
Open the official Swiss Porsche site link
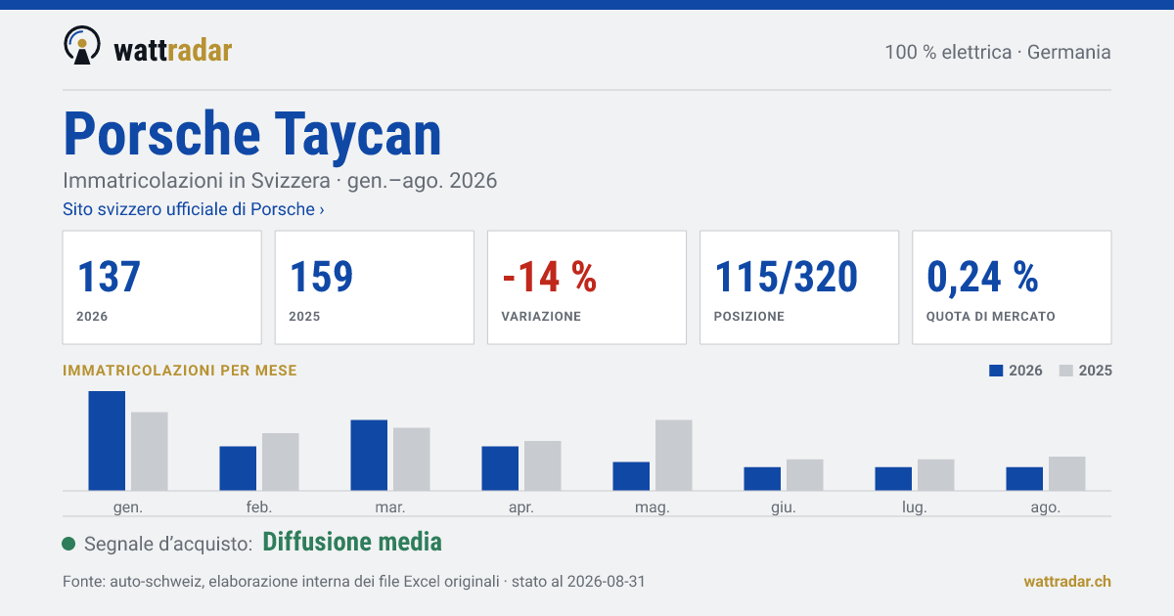pyautogui.click(x=194, y=209)
